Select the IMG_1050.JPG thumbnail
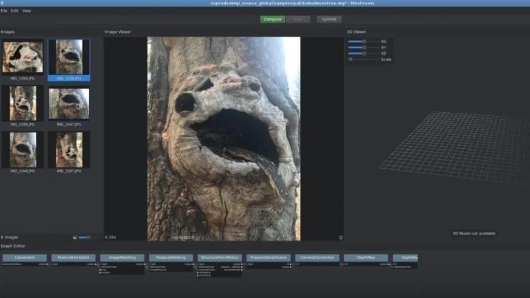 (22, 58)
